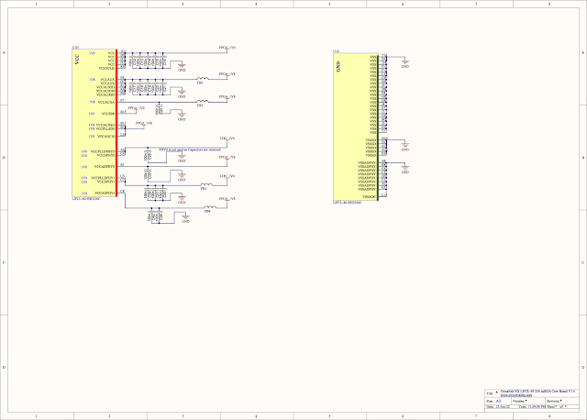587x420 pixels.
Task: Select pin number L12 on the GND block
Action: click(384, 194)
